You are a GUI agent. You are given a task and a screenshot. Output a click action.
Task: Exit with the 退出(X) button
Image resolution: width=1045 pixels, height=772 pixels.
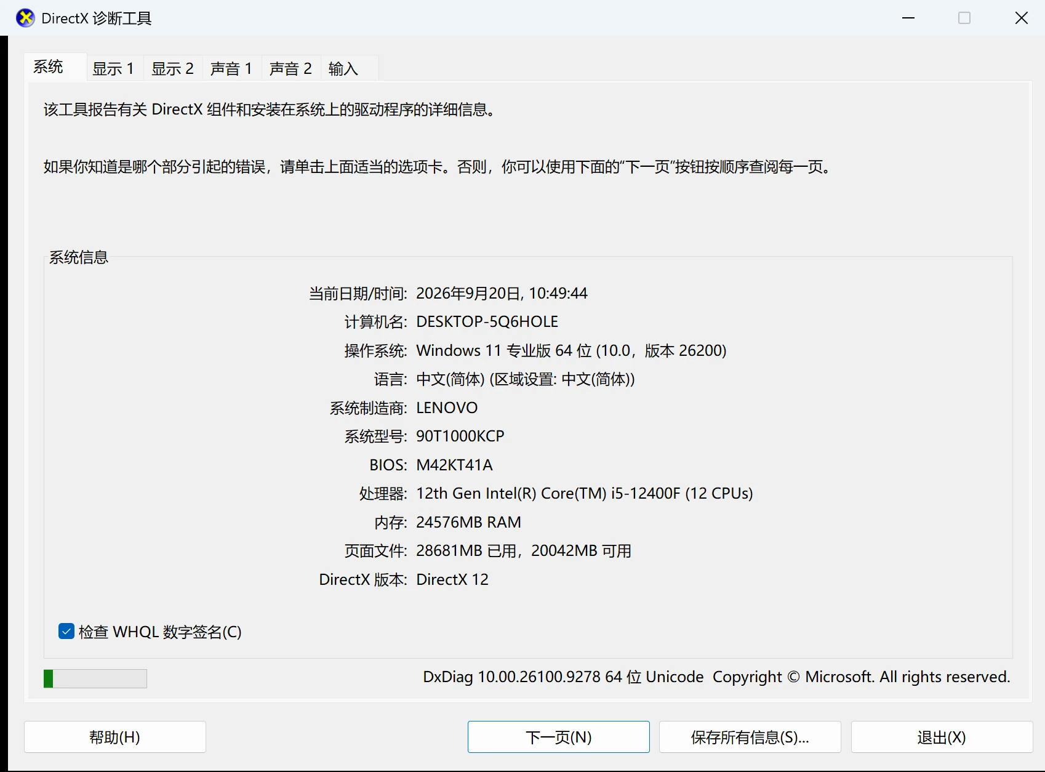(x=942, y=737)
